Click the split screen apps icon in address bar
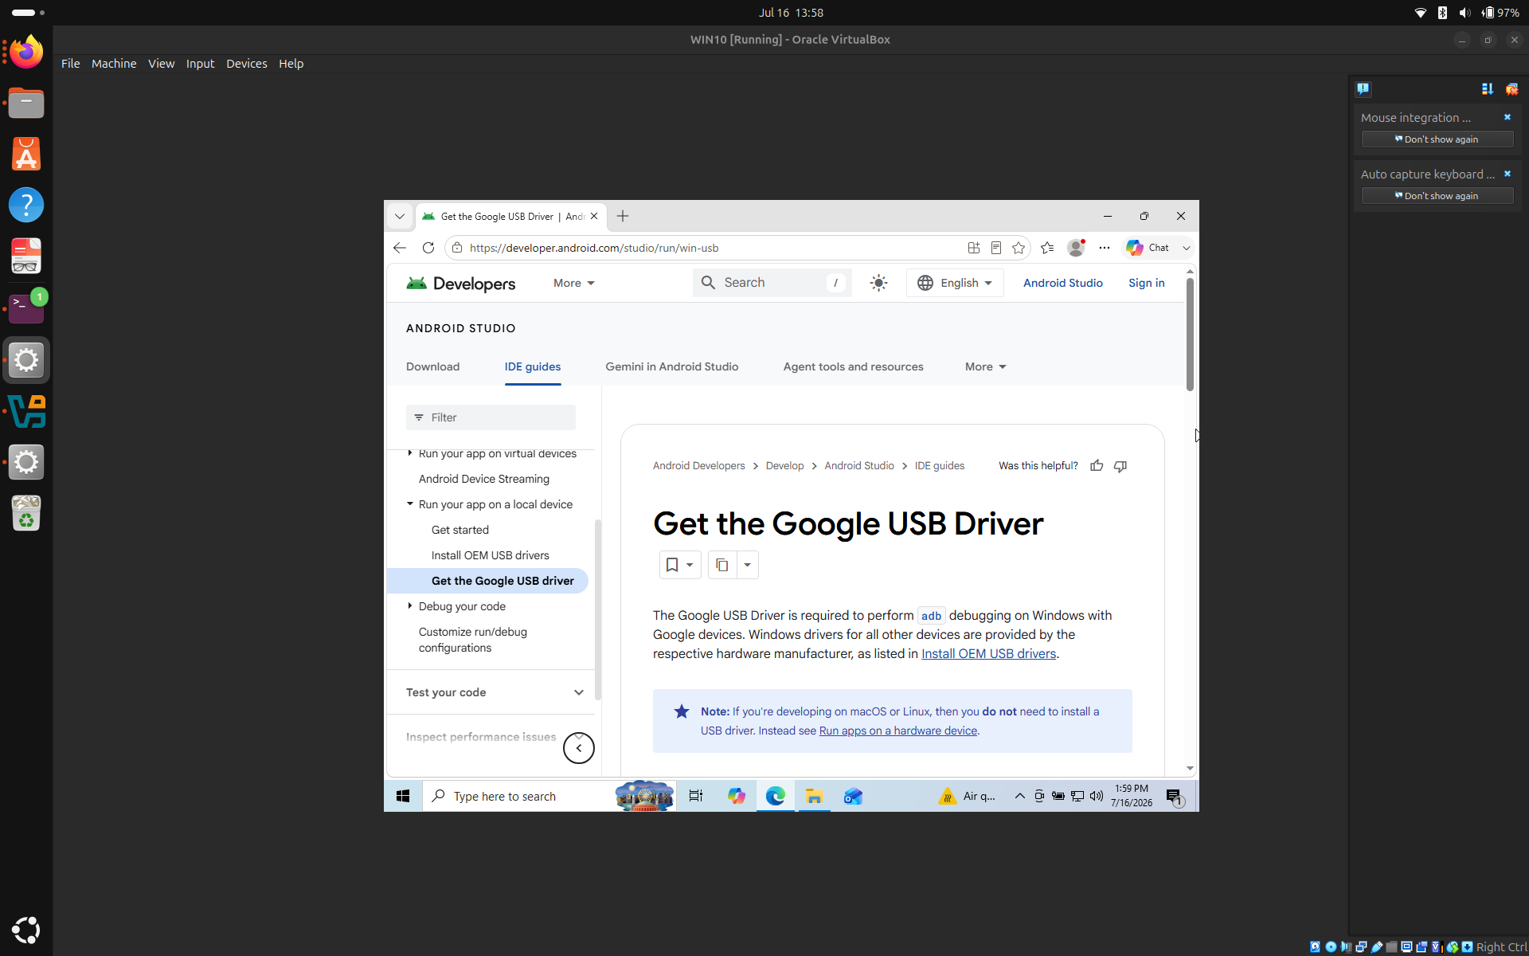This screenshot has height=956, width=1529. [x=974, y=248]
